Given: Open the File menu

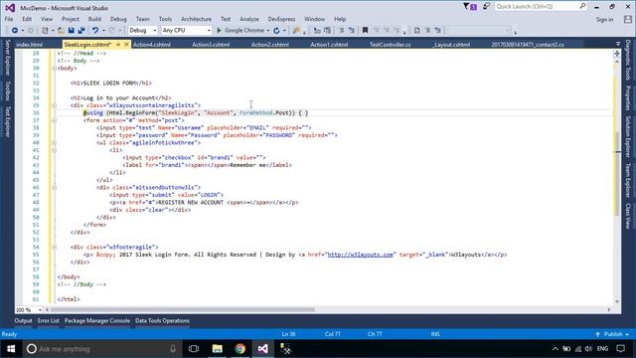Looking at the screenshot, I should (9, 19).
